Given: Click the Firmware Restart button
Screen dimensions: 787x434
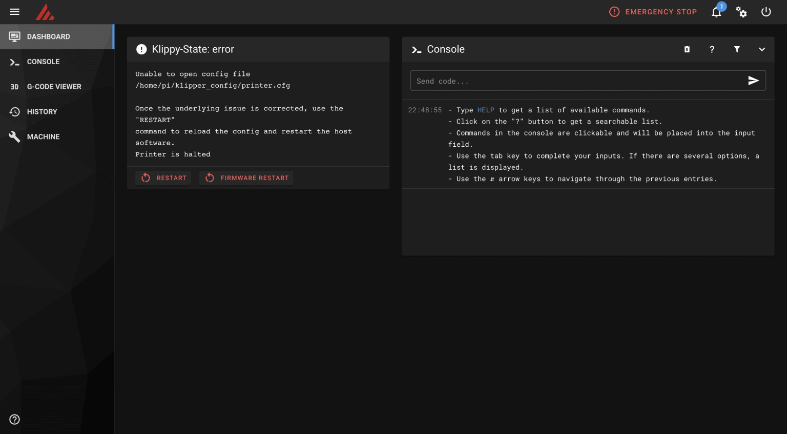Looking at the screenshot, I should point(246,178).
